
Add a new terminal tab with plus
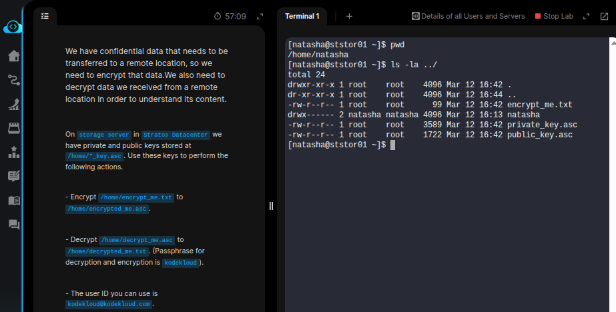[349, 16]
